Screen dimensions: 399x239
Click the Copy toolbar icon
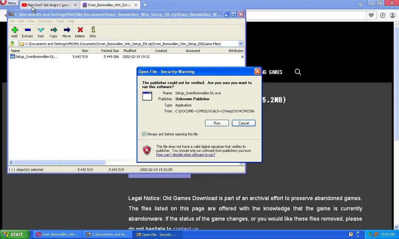(54, 32)
